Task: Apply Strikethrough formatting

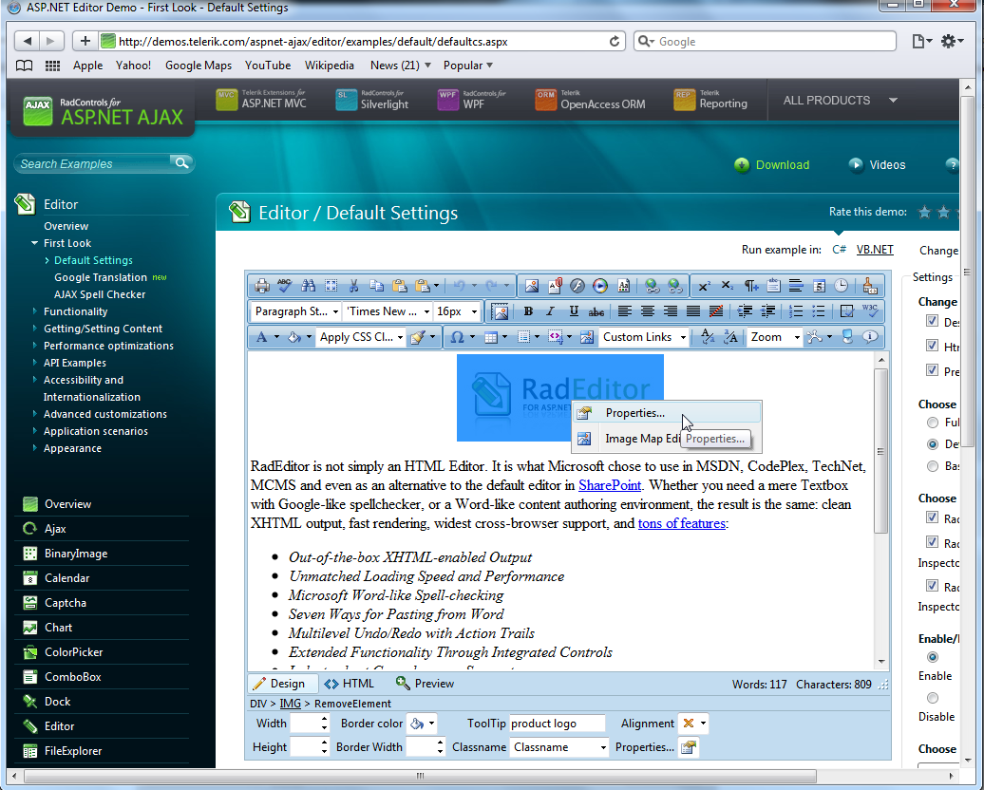Action: (x=596, y=311)
